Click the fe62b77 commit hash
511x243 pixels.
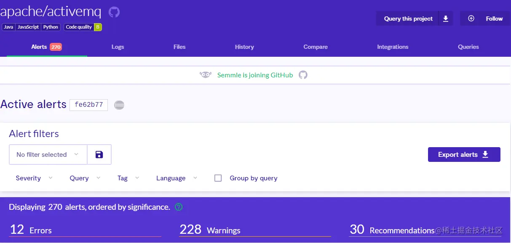click(x=89, y=105)
